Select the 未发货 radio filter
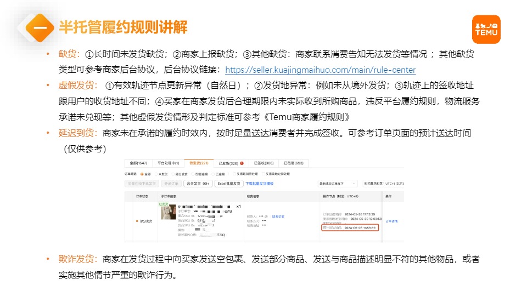Screen dimensions: 527x296 coord(156,174)
